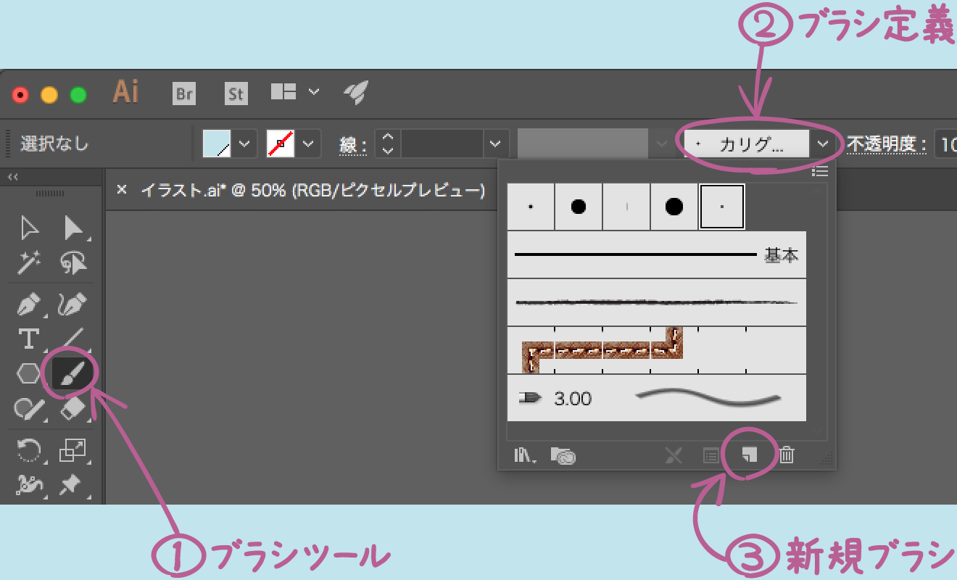Click the green zoom window button
Screen dimensions: 957x580
pos(78,95)
